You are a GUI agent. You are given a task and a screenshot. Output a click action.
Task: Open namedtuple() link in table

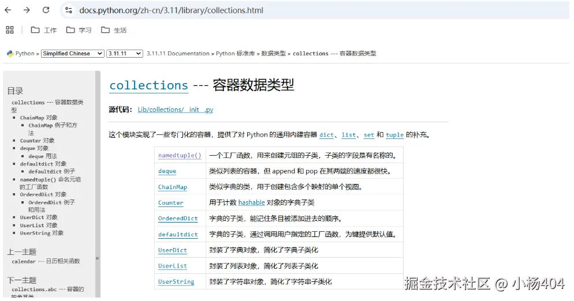tap(180, 156)
